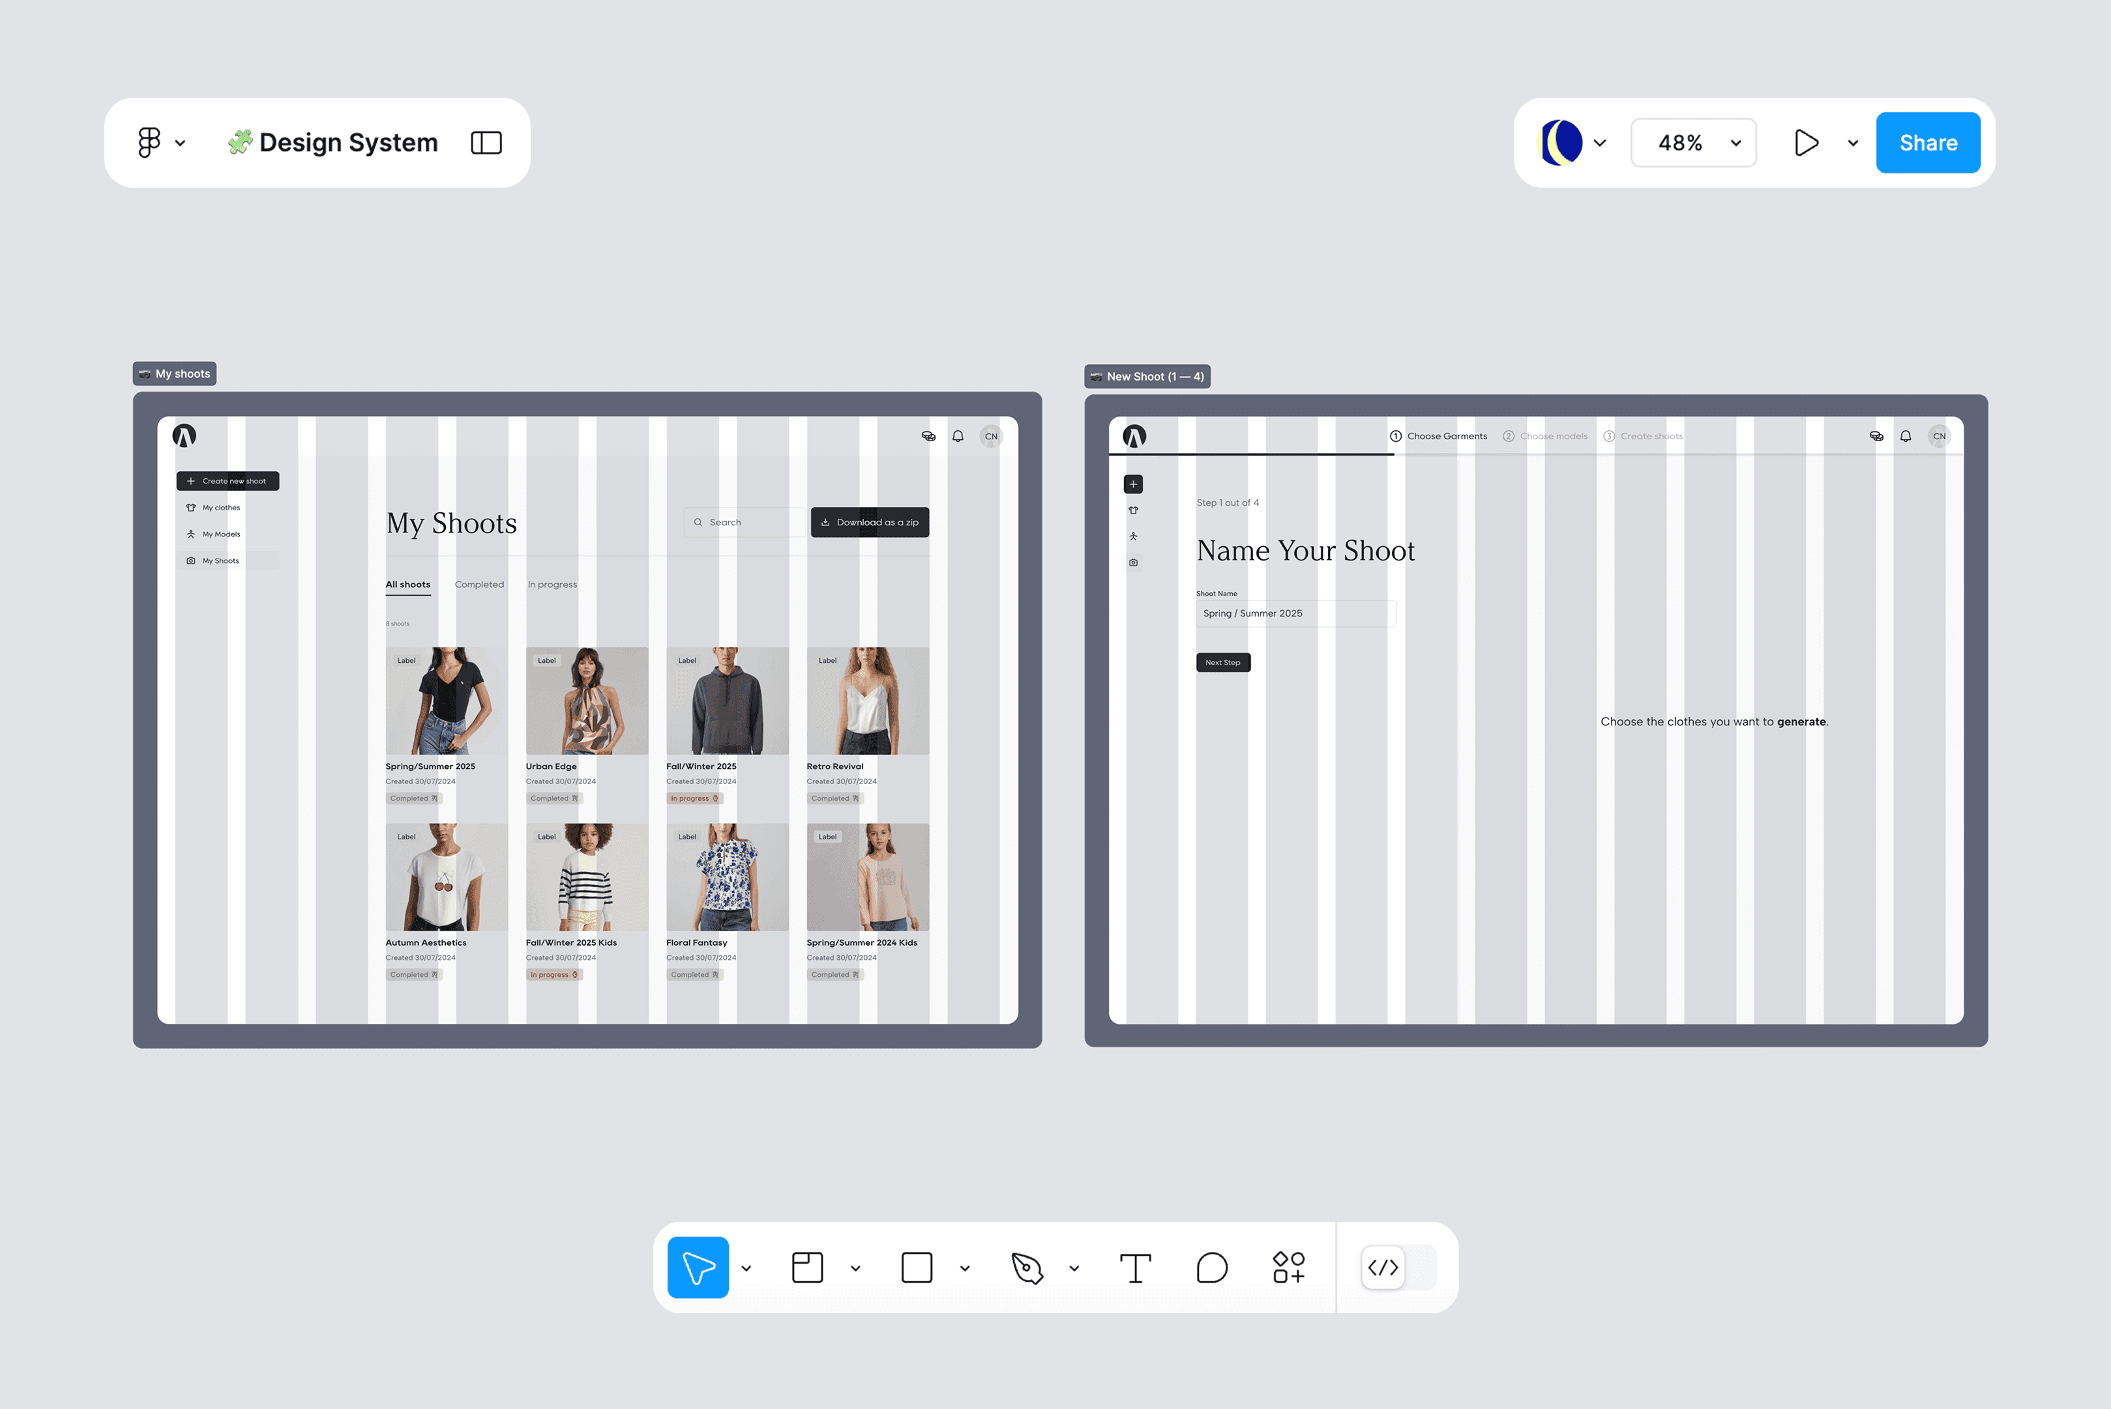
Task: Expand the avatar multiplayer dropdown arrow
Action: click(x=1600, y=142)
